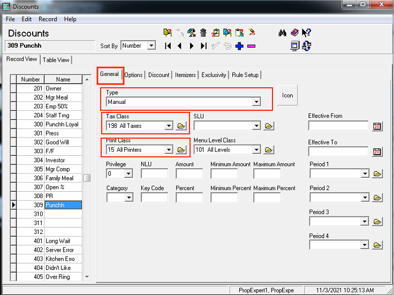
Task: Switch to the Rule Setup tab
Action: [245, 75]
